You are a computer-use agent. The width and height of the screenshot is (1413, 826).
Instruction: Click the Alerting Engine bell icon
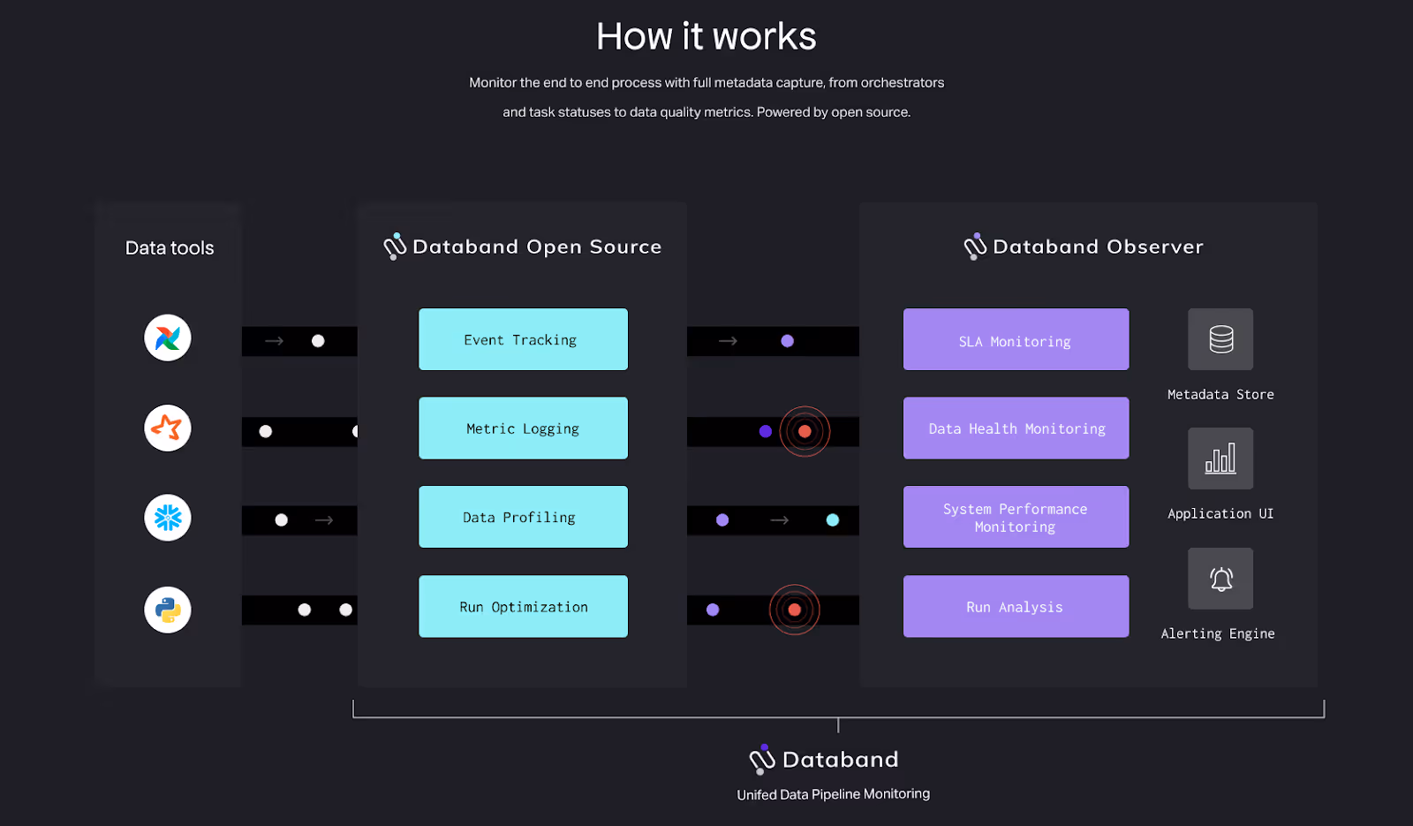[1220, 579]
